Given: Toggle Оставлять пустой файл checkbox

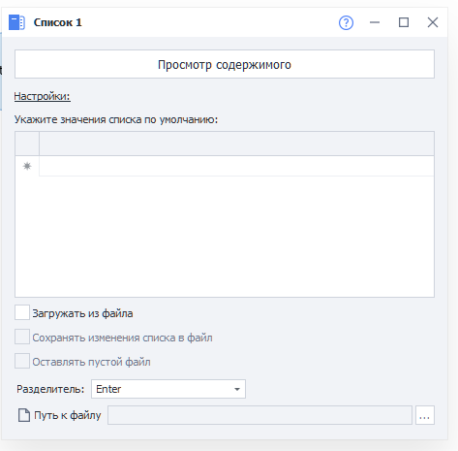Looking at the screenshot, I should pyautogui.click(x=22, y=361).
